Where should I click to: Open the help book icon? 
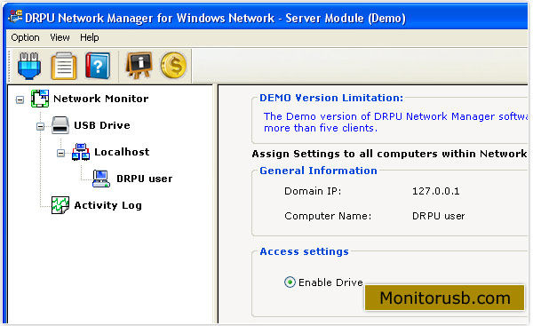click(98, 66)
